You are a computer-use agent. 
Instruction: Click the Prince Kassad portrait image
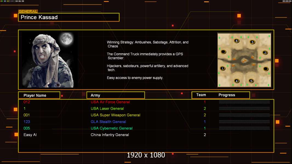(50, 60)
